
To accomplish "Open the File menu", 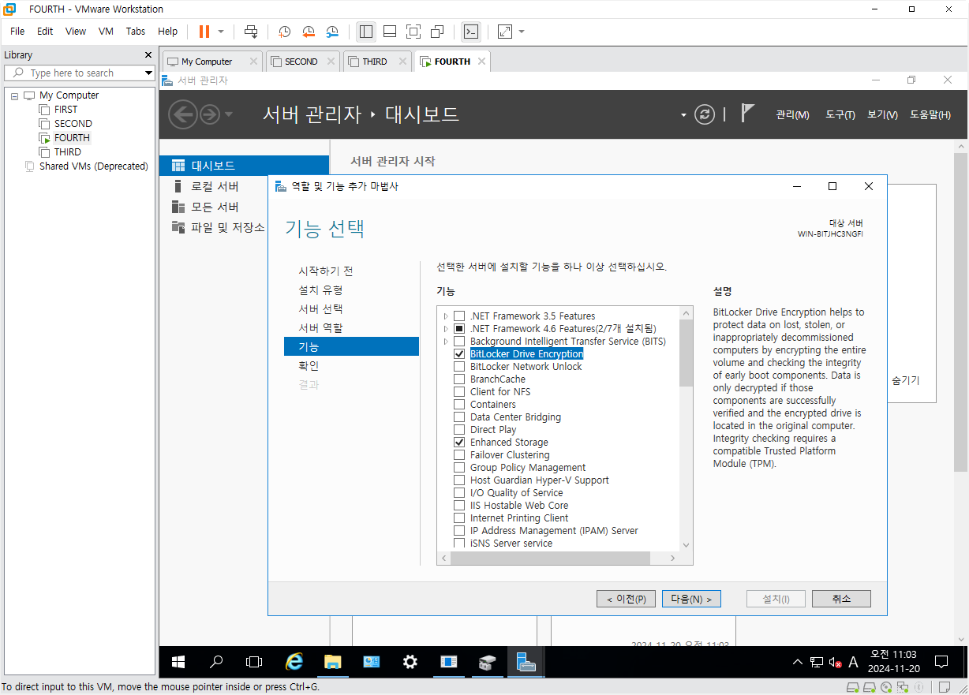I will [x=17, y=32].
